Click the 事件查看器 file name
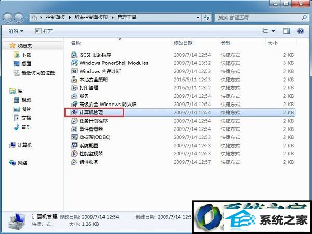312x234 pixels. click(x=91, y=129)
